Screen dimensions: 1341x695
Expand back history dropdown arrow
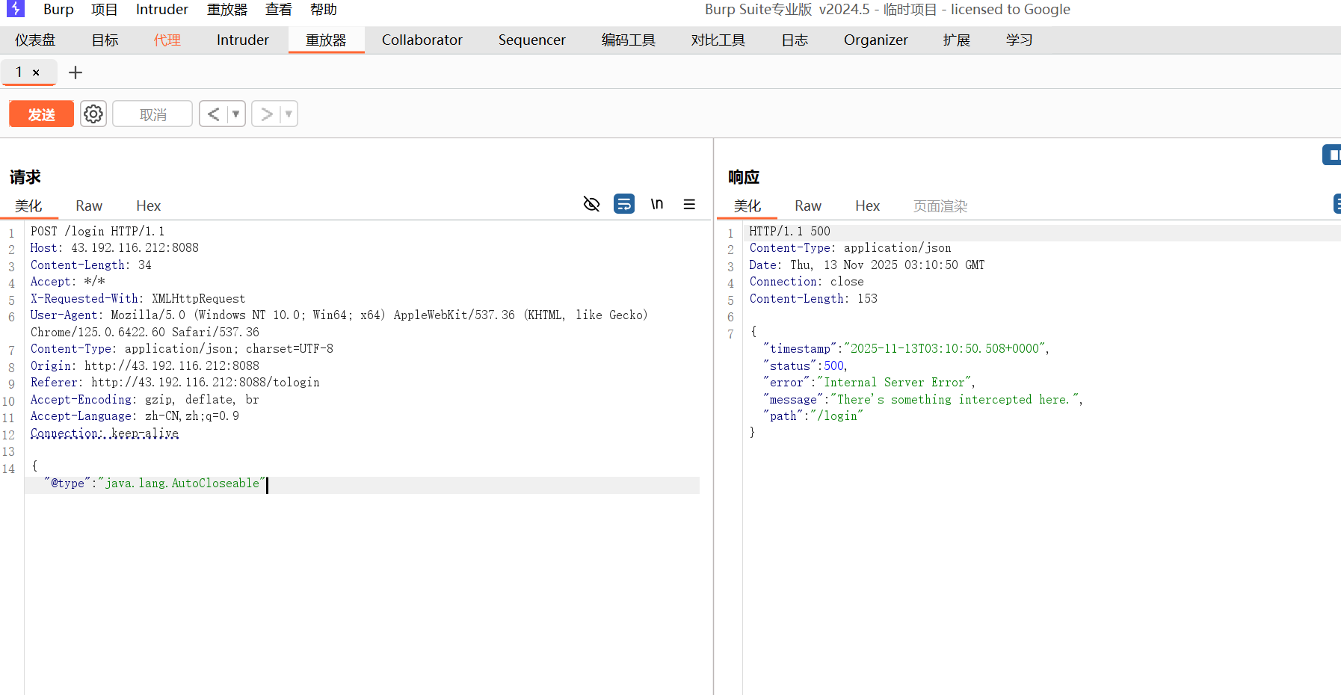pos(236,114)
